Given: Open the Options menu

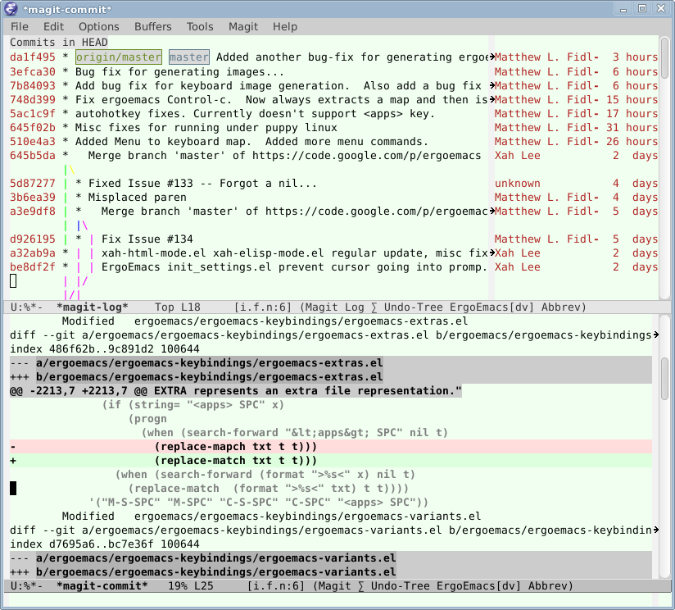Looking at the screenshot, I should [98, 27].
